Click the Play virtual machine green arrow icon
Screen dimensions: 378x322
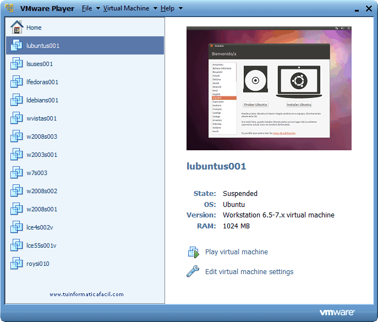[194, 252]
